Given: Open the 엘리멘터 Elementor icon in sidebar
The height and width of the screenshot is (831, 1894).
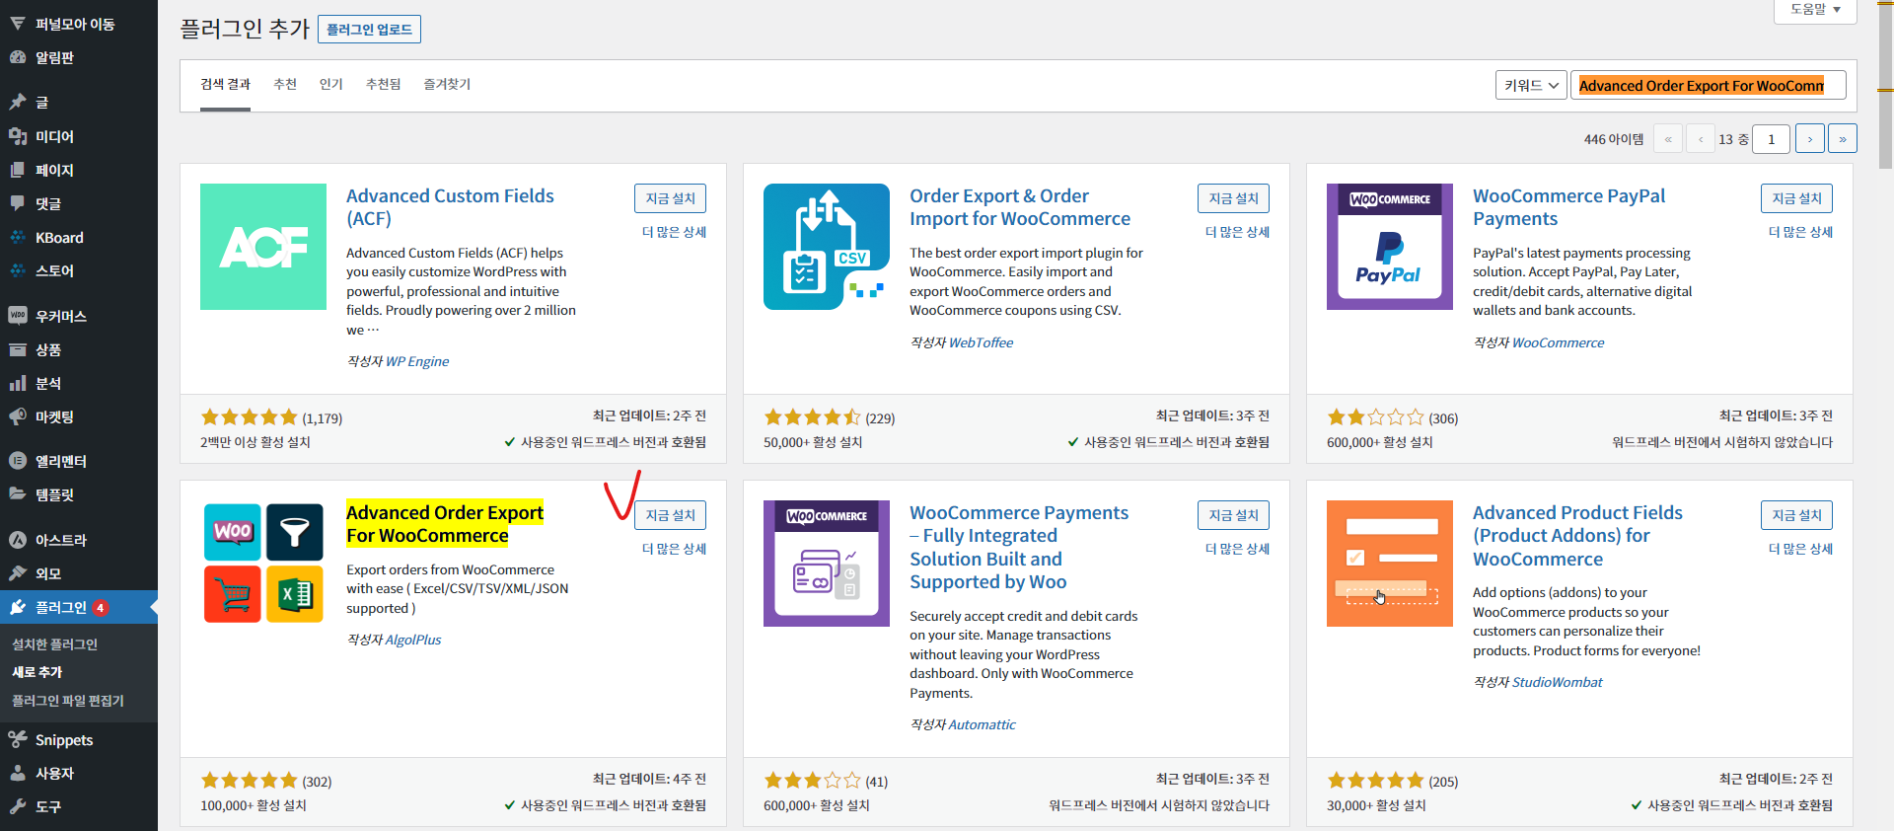Looking at the screenshot, I should click(18, 461).
